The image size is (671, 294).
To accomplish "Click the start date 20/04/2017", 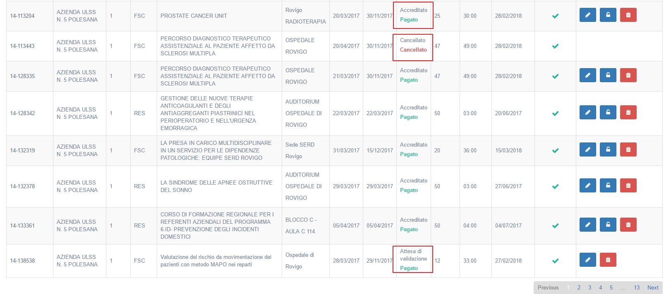I will 346,46.
